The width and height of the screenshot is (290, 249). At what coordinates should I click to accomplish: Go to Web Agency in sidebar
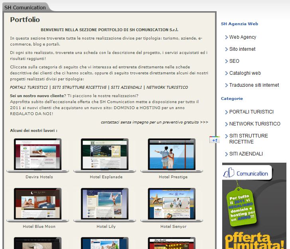243,37
